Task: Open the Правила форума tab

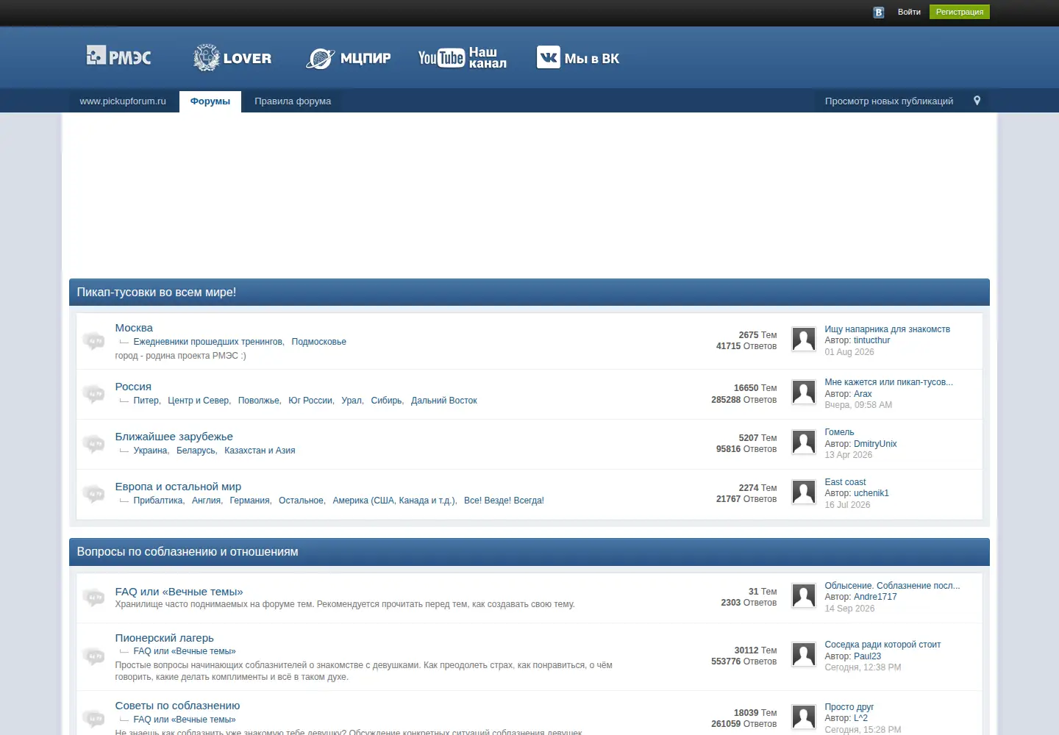Action: tap(293, 101)
